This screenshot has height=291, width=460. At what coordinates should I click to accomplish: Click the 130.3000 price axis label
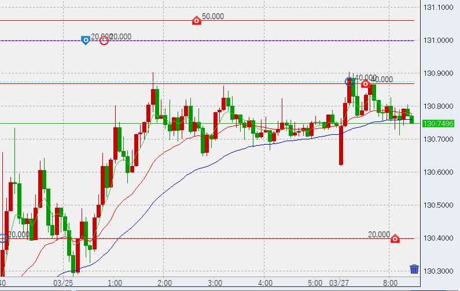[438, 271]
